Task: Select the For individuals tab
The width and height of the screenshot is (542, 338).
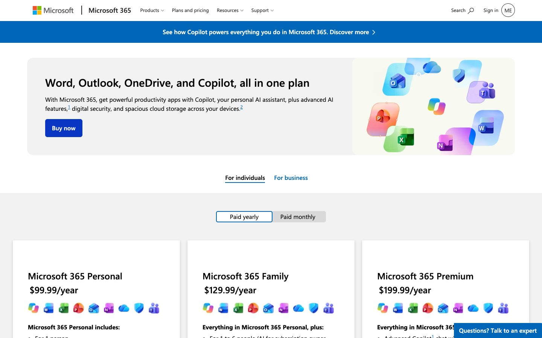Action: (x=245, y=178)
